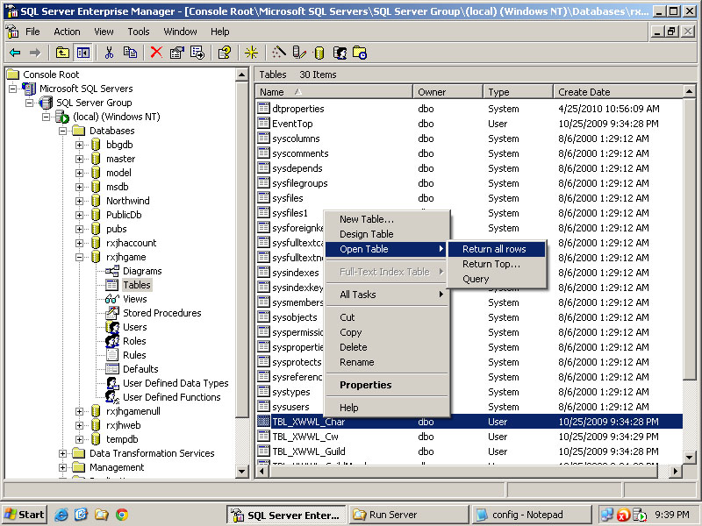Image resolution: width=702 pixels, height=526 pixels.
Task: Collapse the rxjhgame database node
Action: coord(79,257)
